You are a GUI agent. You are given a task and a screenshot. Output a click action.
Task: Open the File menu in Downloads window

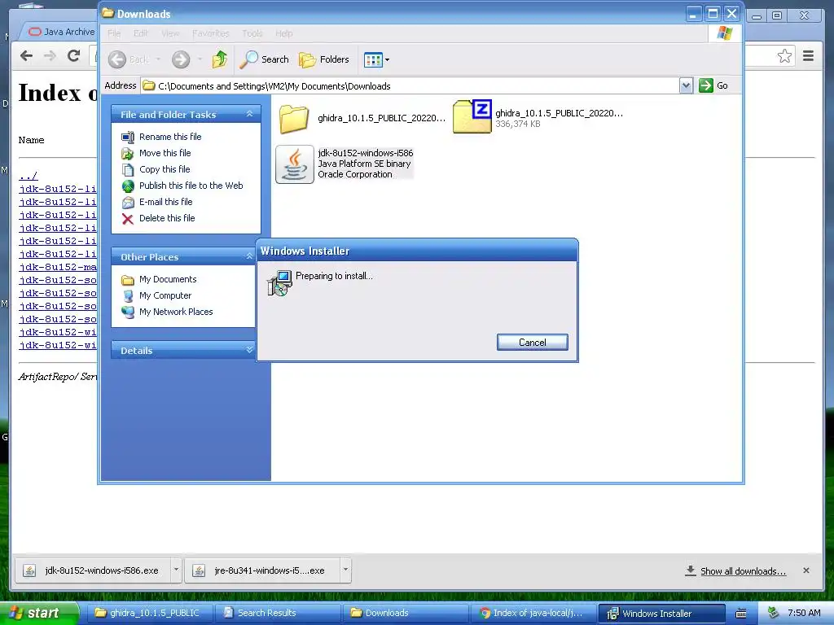click(114, 33)
